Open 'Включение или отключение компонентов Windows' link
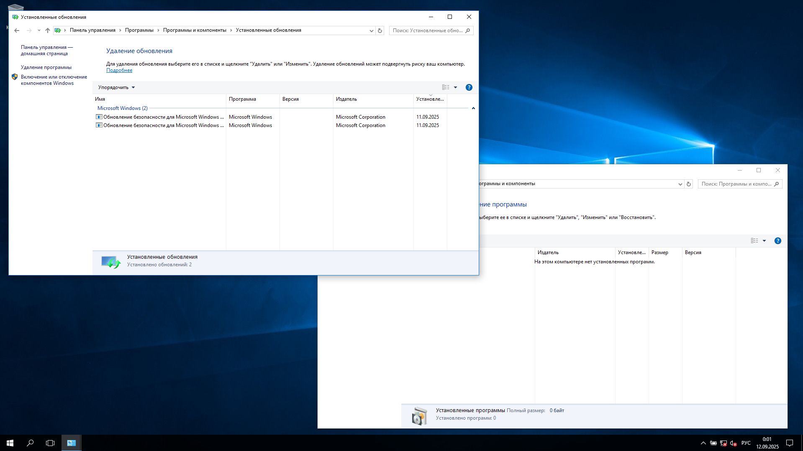 54,80
